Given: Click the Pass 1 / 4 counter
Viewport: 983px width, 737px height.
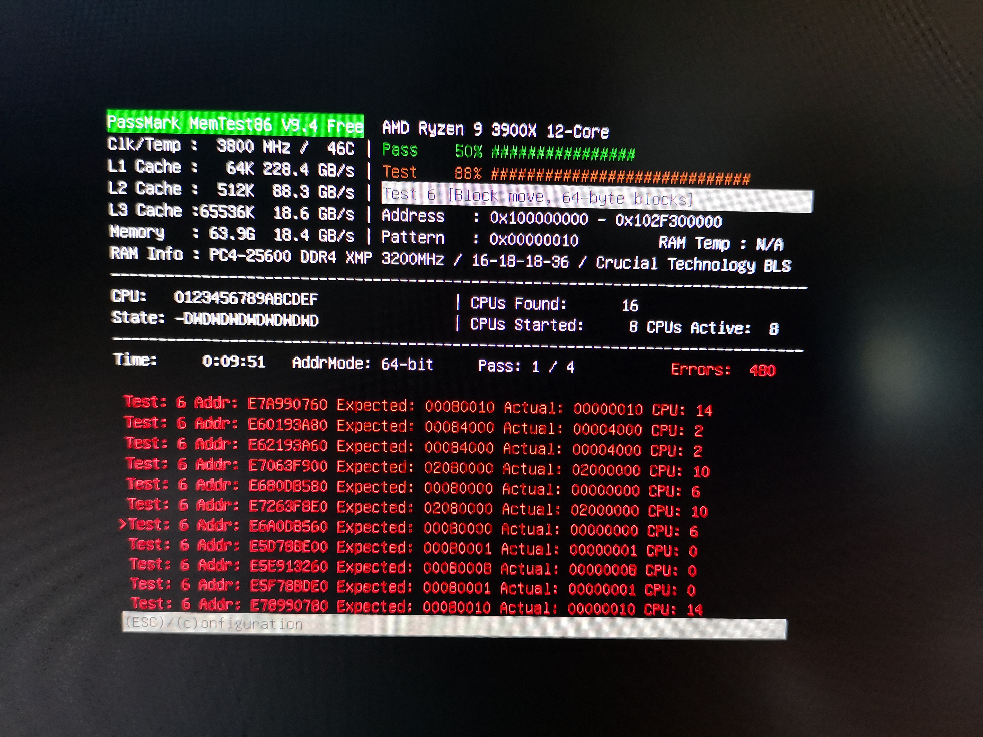Looking at the screenshot, I should (526, 367).
